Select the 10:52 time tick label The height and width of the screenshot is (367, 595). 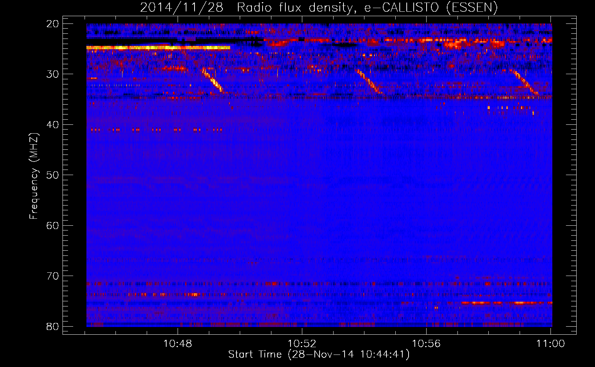[x=302, y=344]
